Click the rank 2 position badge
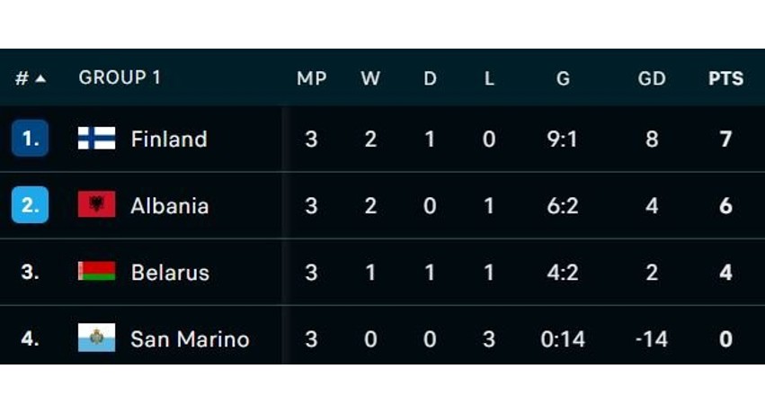Screen dimensions: 765x414 [x=30, y=204]
